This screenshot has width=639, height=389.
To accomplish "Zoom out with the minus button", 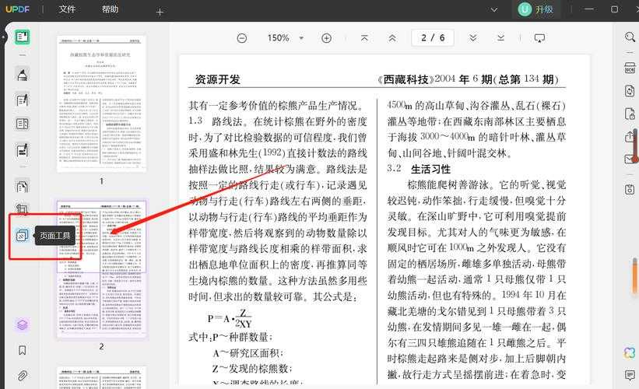I will 242,38.
